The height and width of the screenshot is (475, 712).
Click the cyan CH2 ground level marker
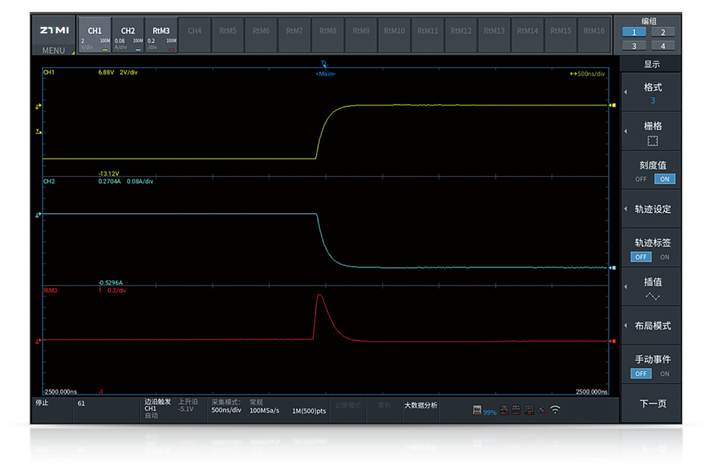39,214
